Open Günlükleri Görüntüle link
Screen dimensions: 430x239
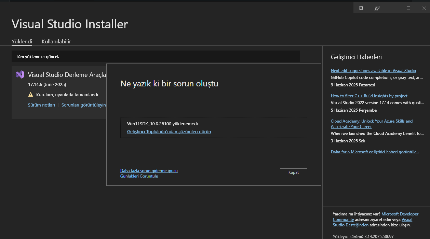139,176
